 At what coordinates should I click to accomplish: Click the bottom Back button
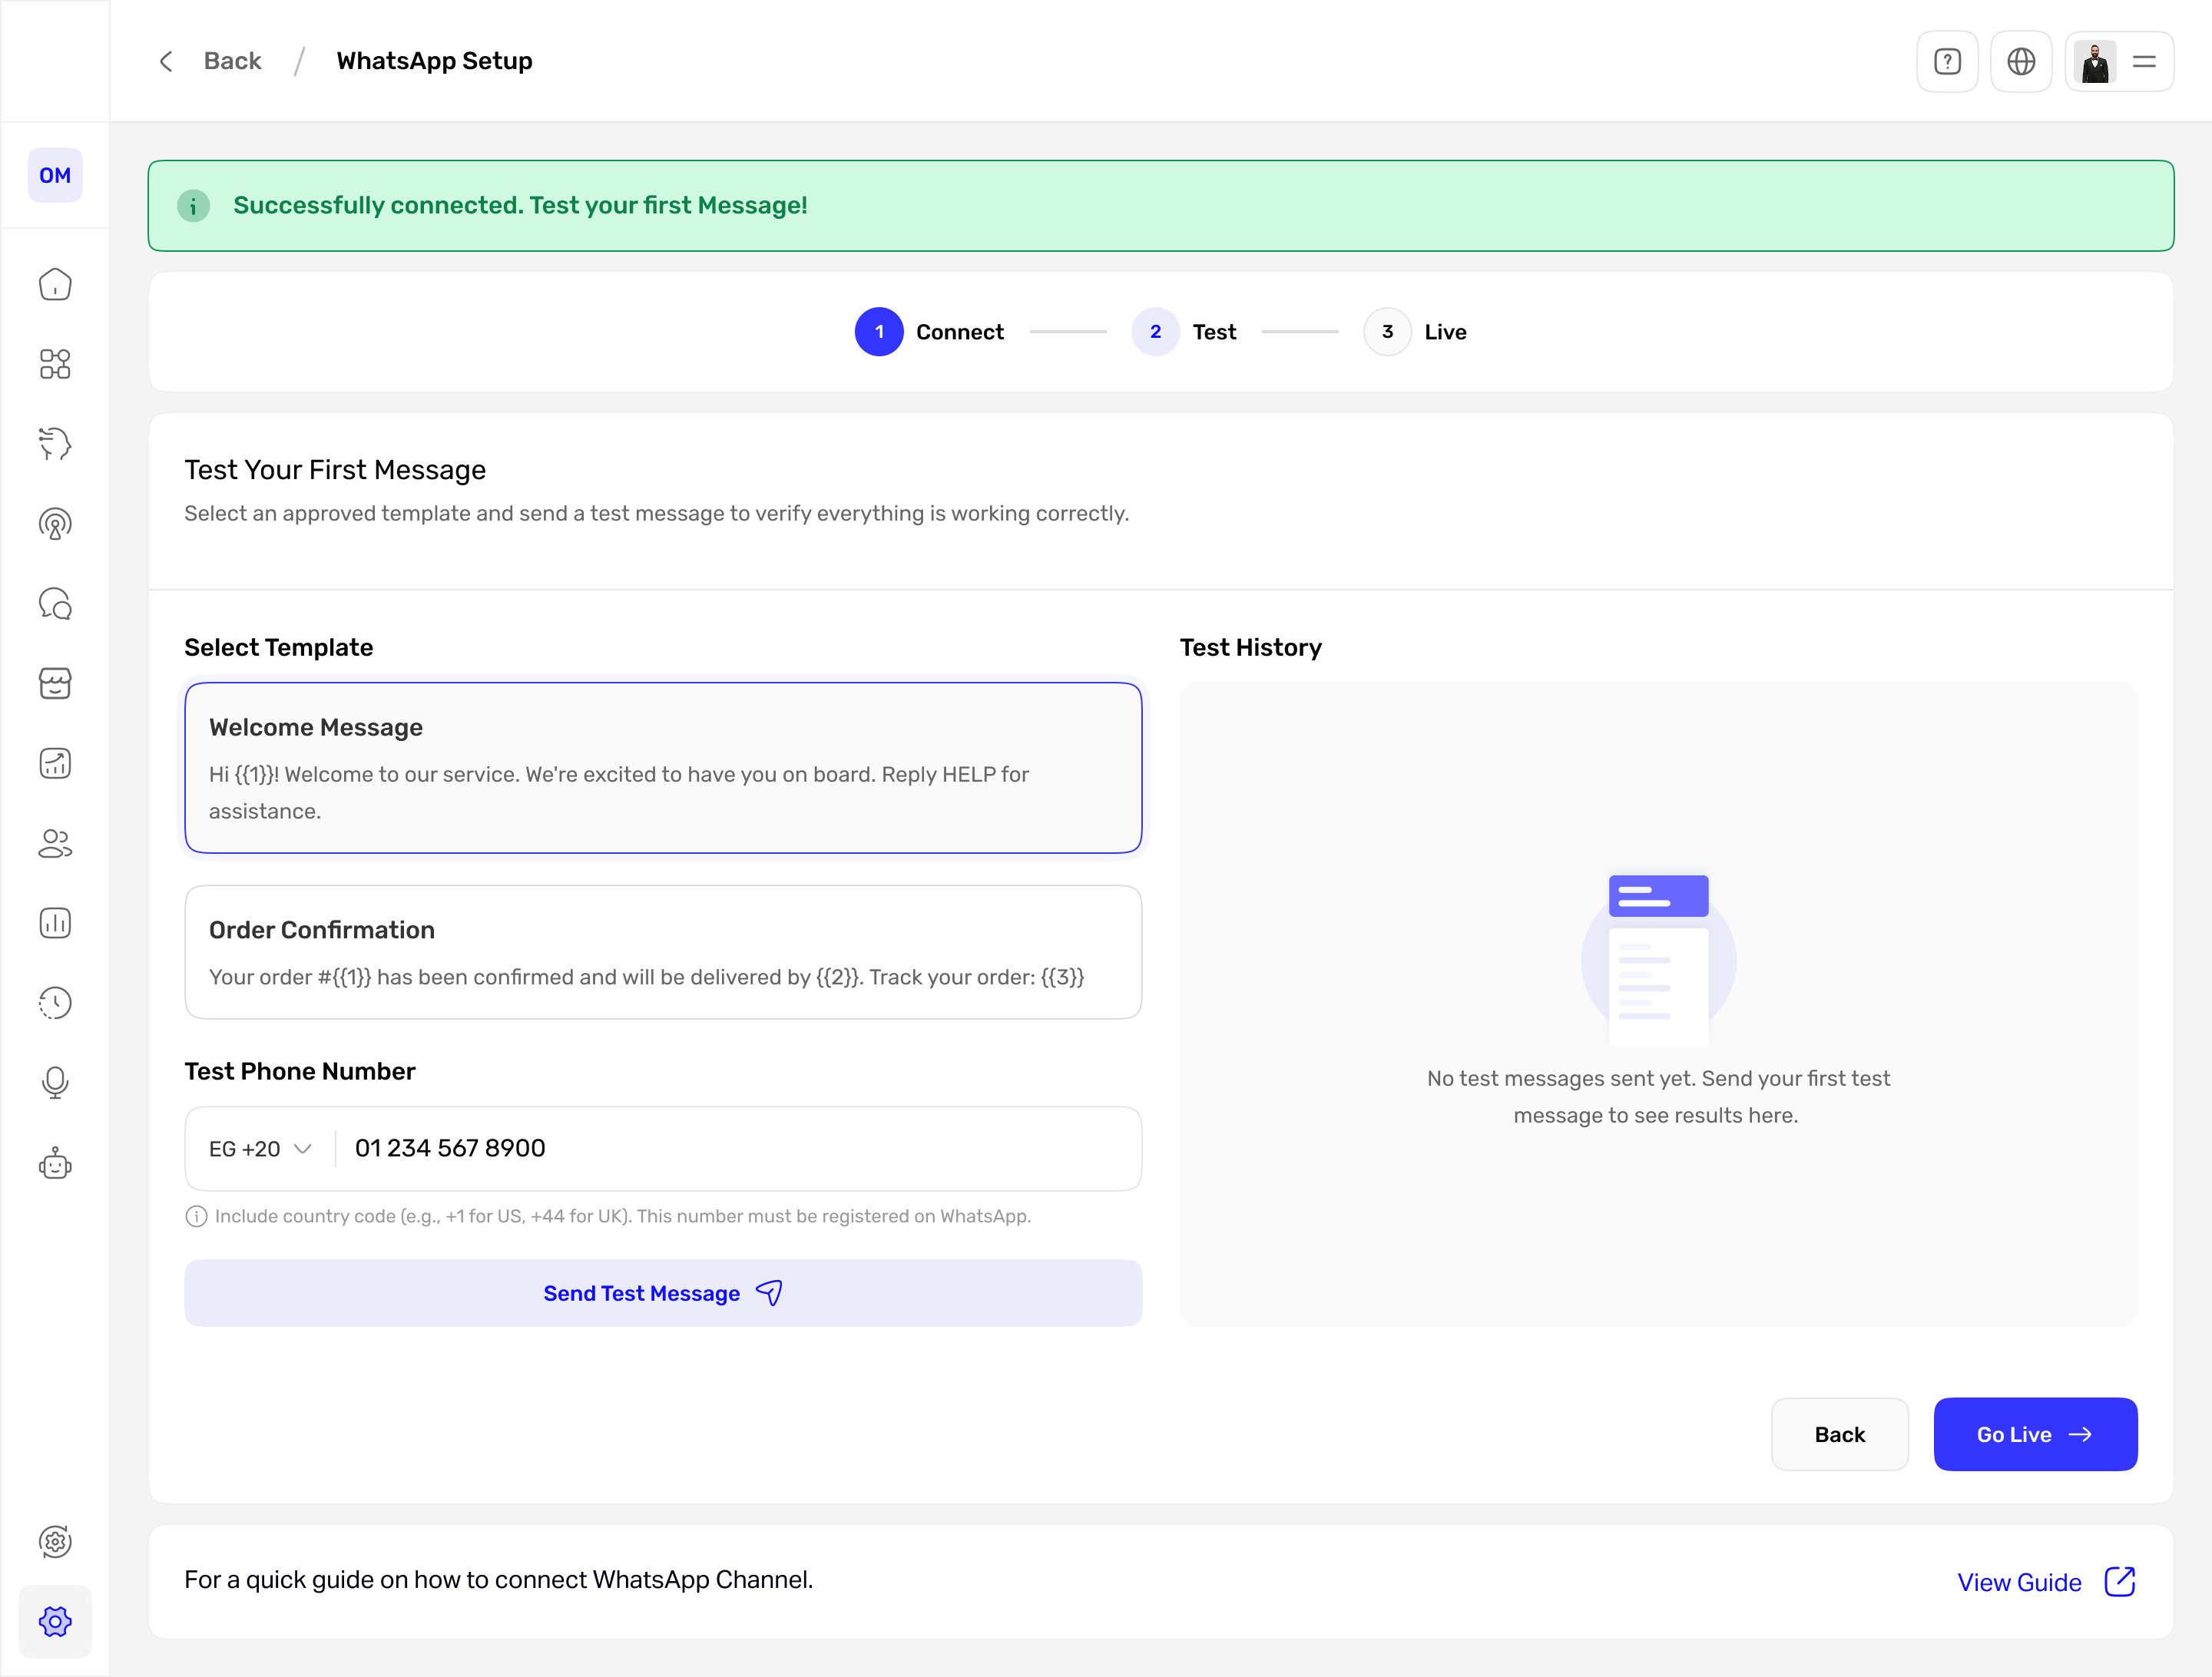coord(1839,1434)
